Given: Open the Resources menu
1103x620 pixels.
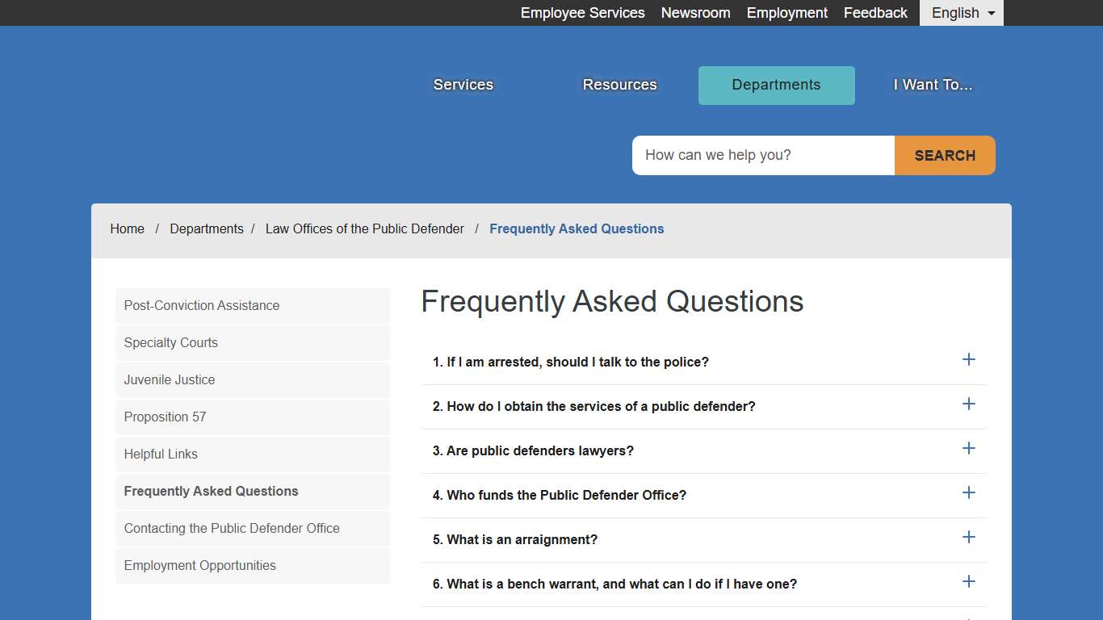Looking at the screenshot, I should (x=619, y=84).
